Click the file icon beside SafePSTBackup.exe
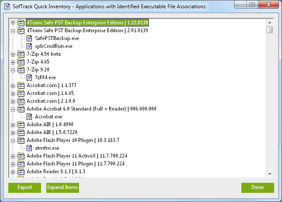This screenshot has width=282, height=202. pyautogui.click(x=29, y=38)
